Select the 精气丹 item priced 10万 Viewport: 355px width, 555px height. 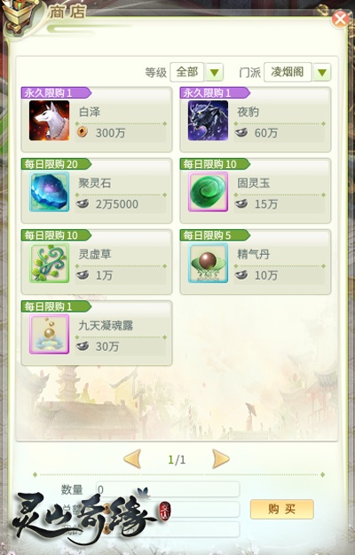coord(256,262)
